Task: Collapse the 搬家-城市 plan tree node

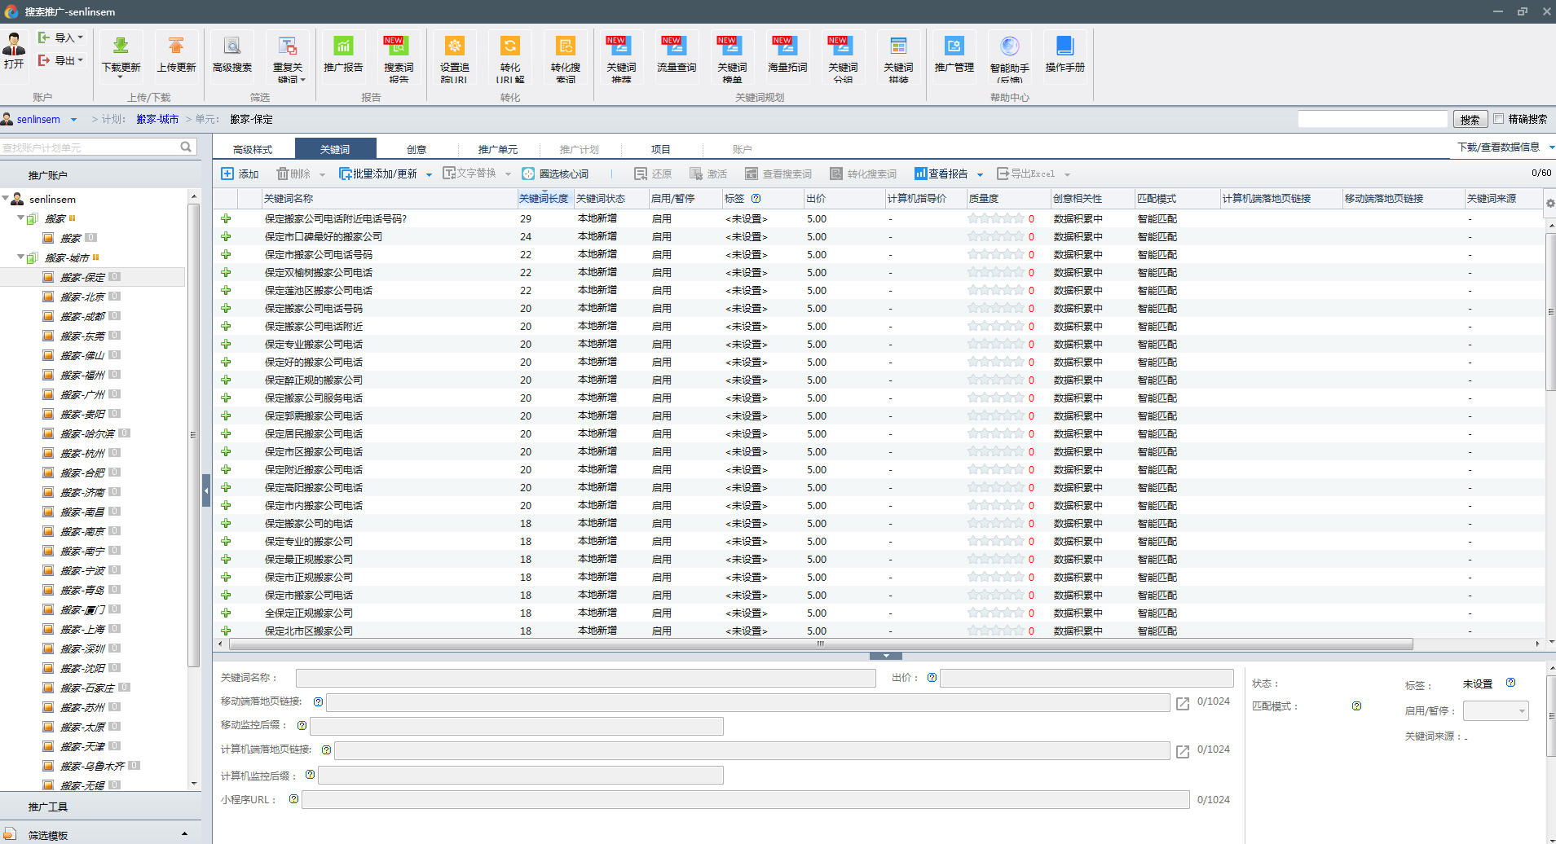Action: (20, 257)
